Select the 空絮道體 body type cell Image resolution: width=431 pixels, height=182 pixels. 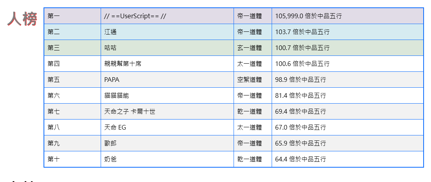250,80
